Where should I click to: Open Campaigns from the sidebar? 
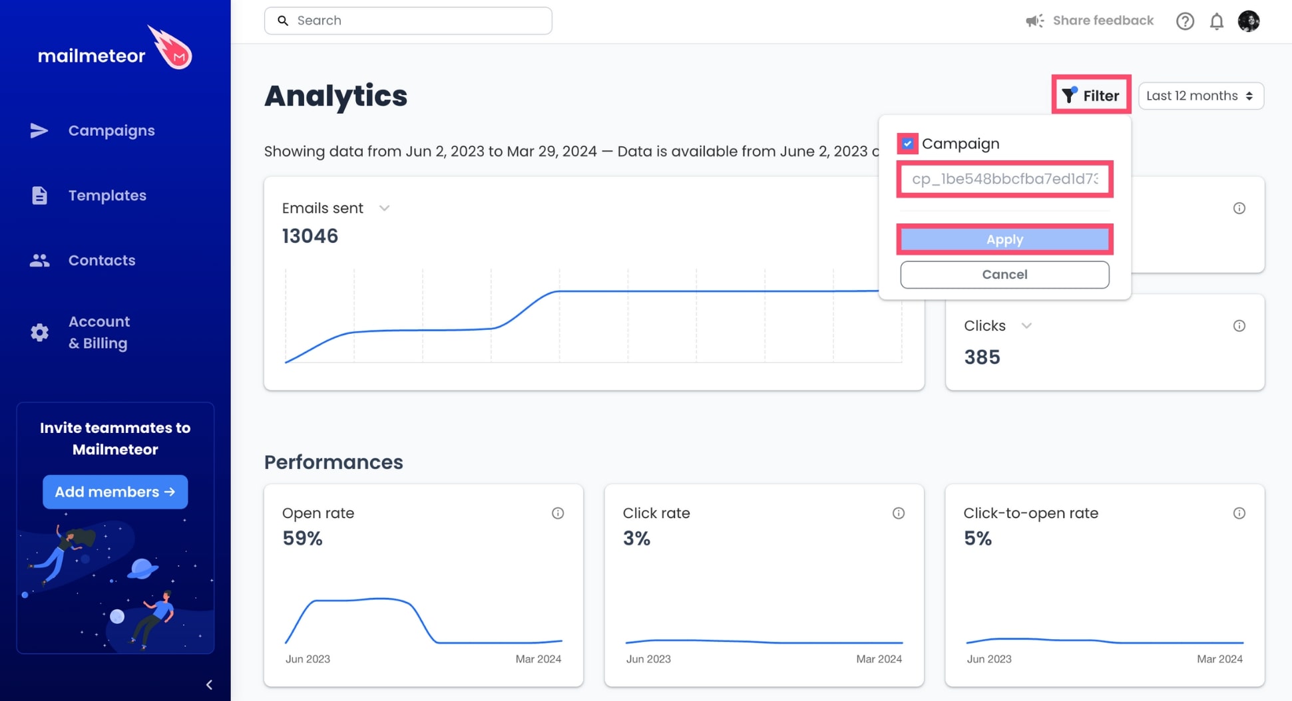[111, 130]
